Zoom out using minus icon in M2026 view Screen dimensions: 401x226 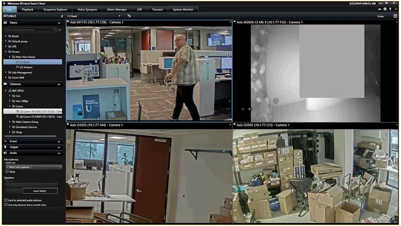click(243, 109)
